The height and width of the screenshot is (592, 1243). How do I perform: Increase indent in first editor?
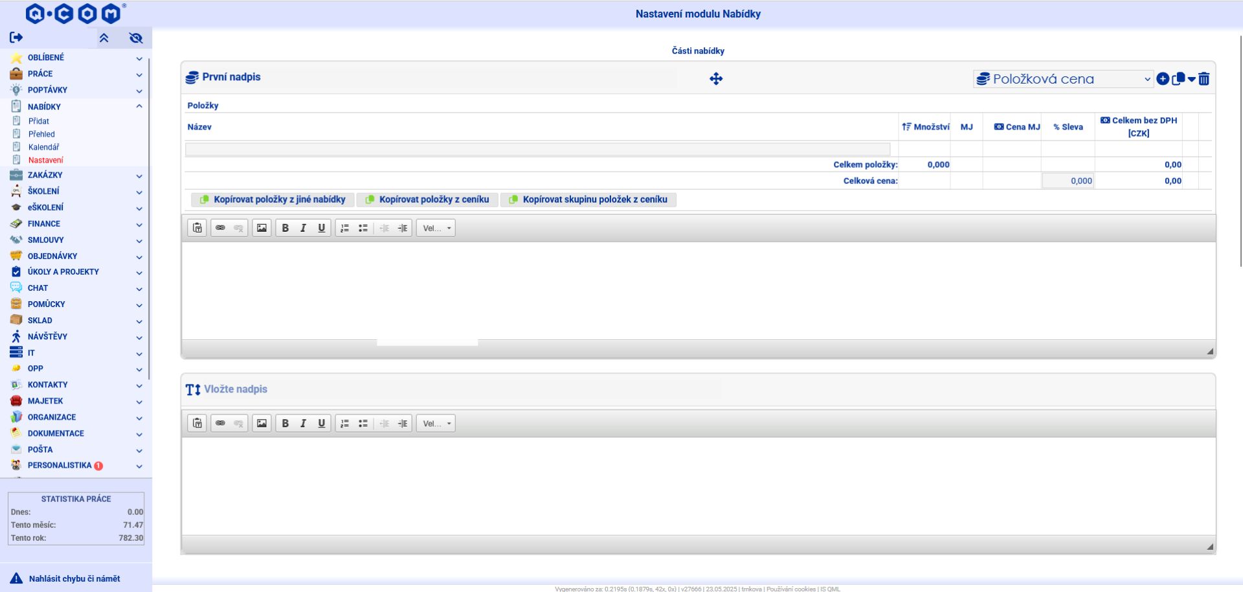403,228
